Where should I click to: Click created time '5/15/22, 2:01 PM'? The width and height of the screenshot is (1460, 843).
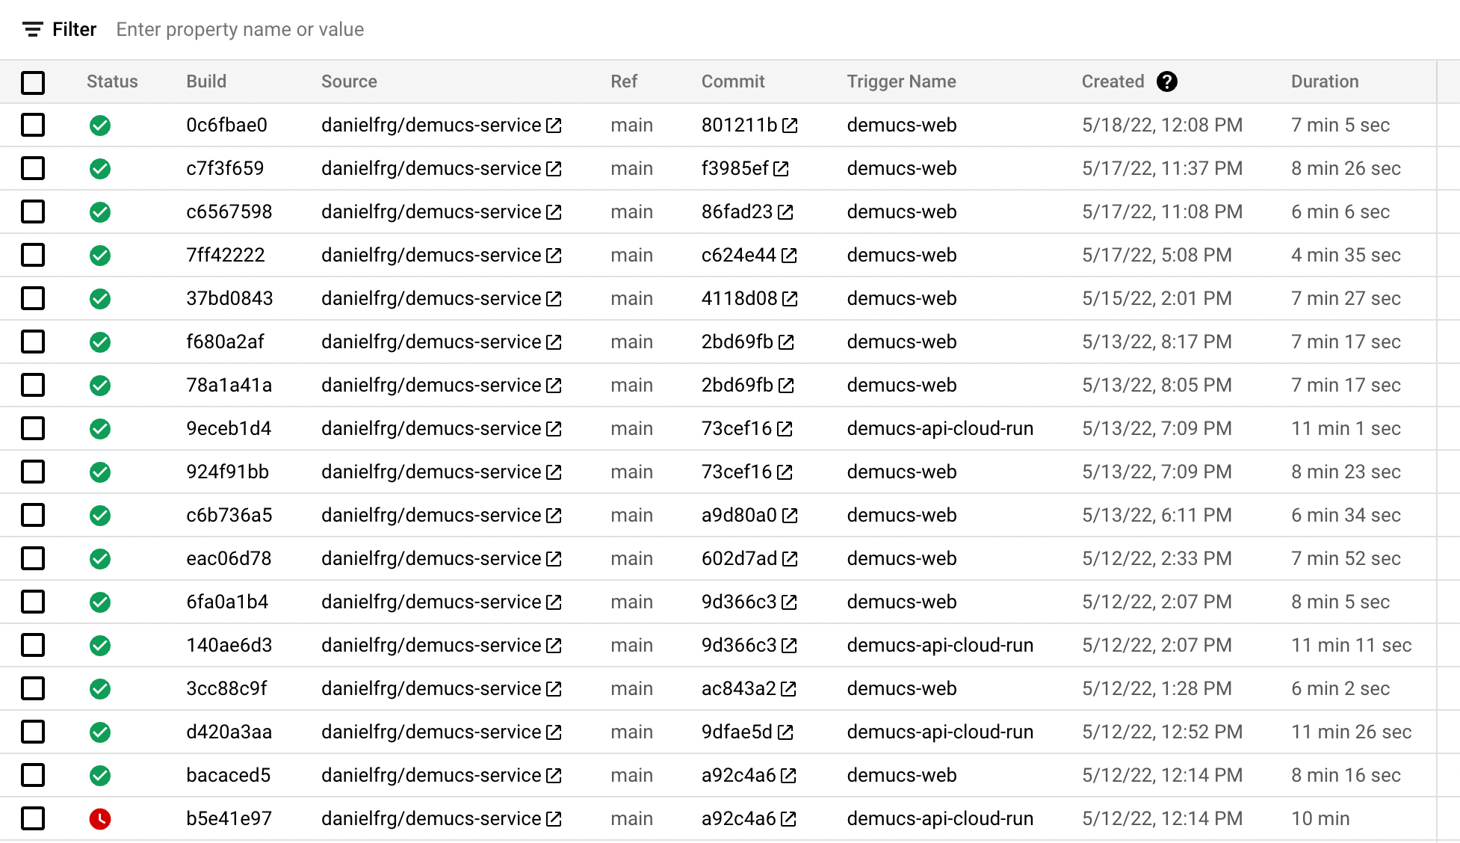1157,298
